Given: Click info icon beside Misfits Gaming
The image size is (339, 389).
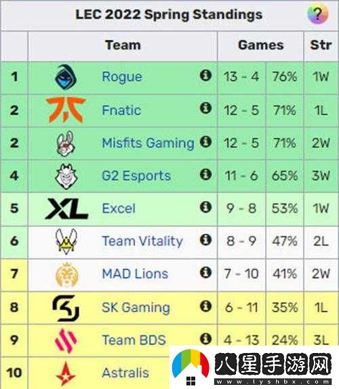Looking at the screenshot, I should (x=205, y=141).
